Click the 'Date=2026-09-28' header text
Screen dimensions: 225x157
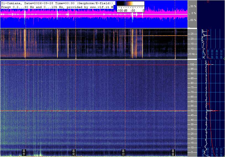[39, 3]
